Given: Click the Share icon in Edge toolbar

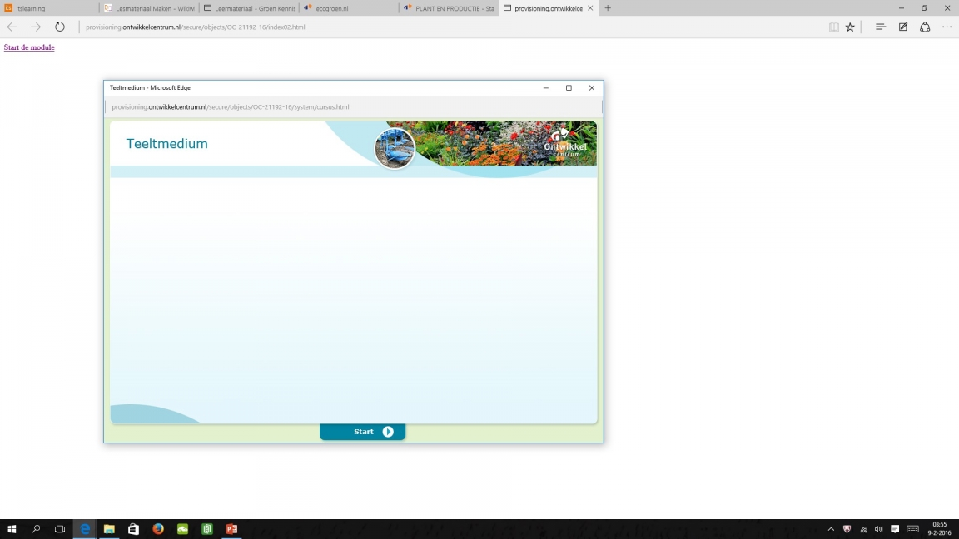Looking at the screenshot, I should coord(924,27).
